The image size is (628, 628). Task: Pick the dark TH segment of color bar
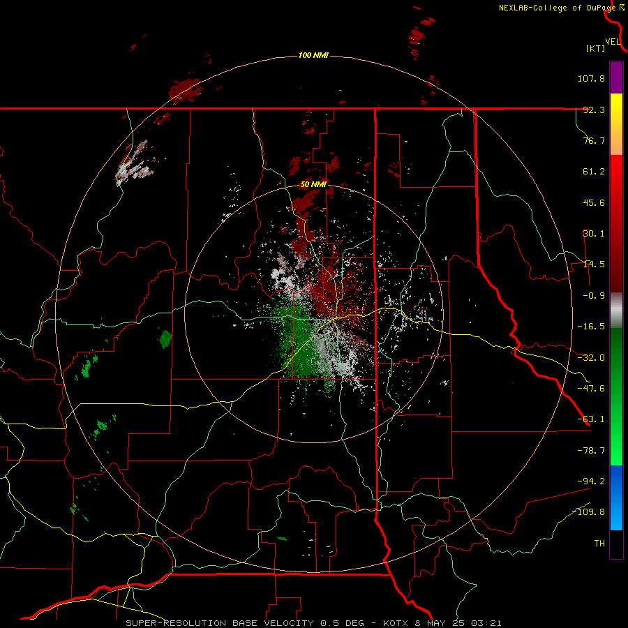tap(616, 544)
